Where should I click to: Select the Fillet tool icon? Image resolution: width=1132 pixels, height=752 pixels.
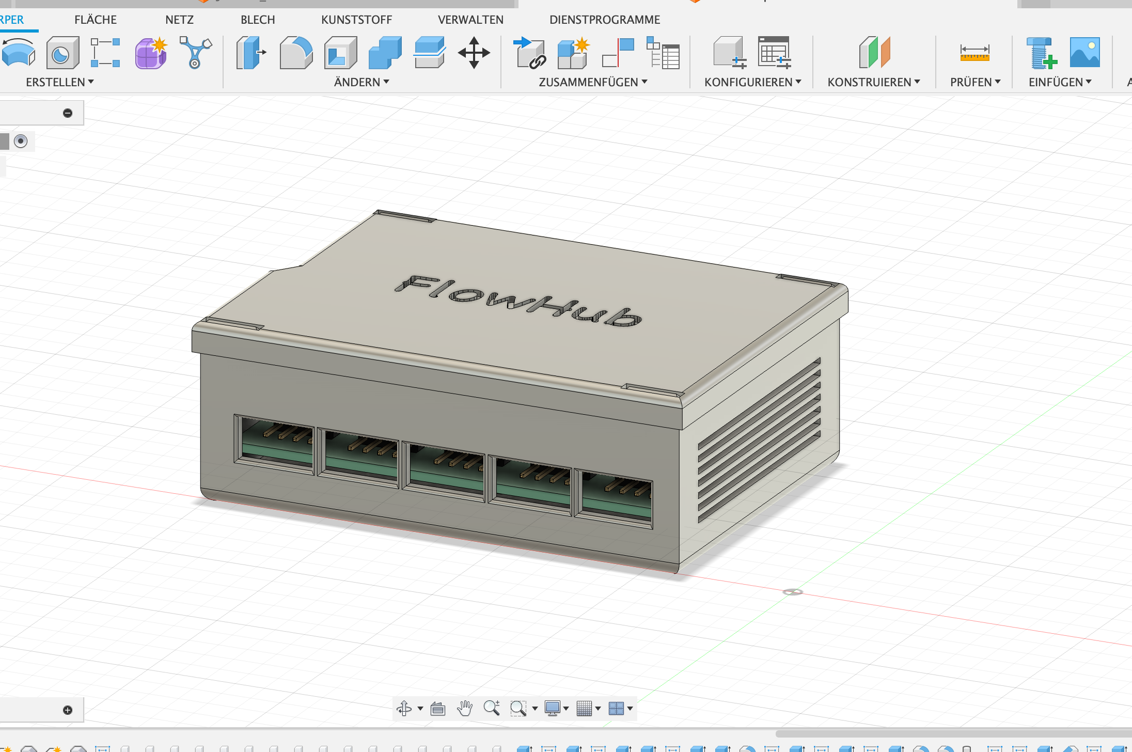(x=296, y=53)
